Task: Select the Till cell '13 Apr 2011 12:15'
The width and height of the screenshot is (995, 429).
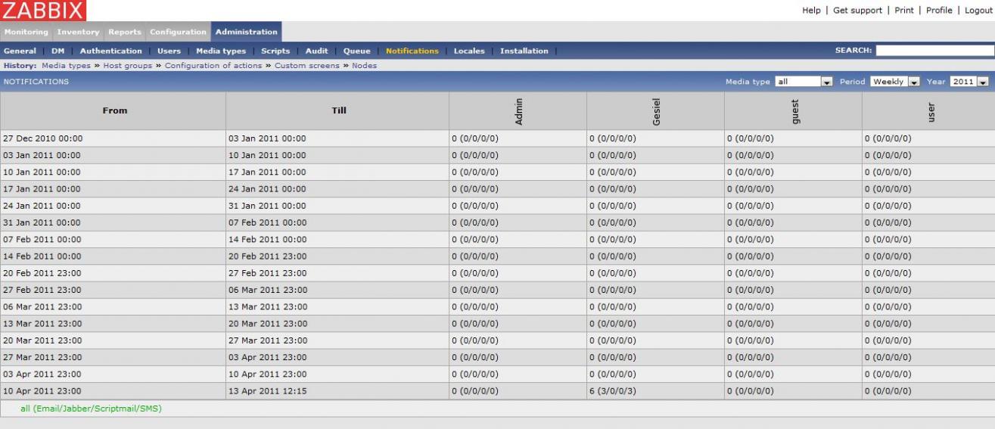Action: pos(337,390)
